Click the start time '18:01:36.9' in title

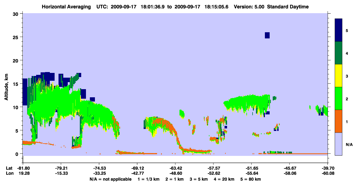[x=153, y=7]
